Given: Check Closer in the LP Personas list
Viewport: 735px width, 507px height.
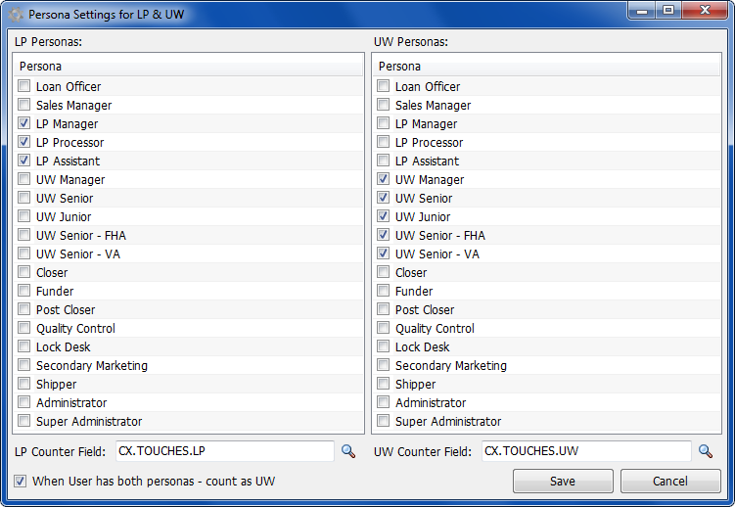Looking at the screenshot, I should [x=23, y=272].
